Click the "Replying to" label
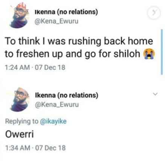The width and height of the screenshot is (165, 161). point(22,121)
